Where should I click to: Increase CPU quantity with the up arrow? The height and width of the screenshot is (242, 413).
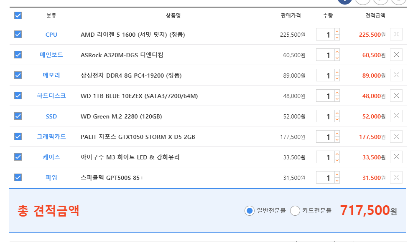point(337,32)
